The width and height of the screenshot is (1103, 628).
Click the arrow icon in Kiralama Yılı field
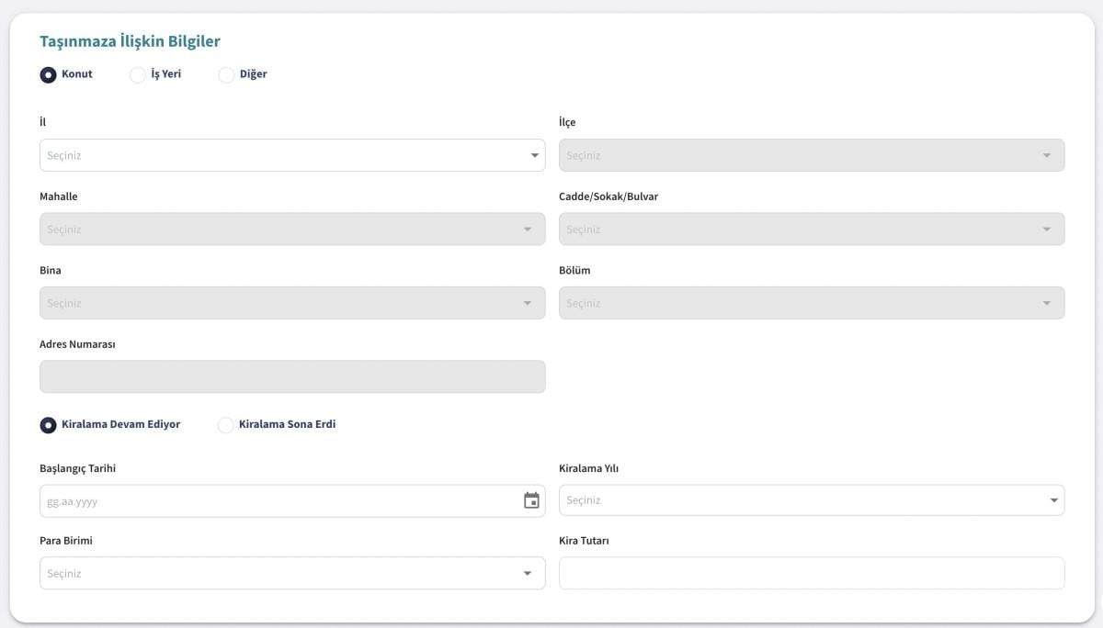(1053, 500)
